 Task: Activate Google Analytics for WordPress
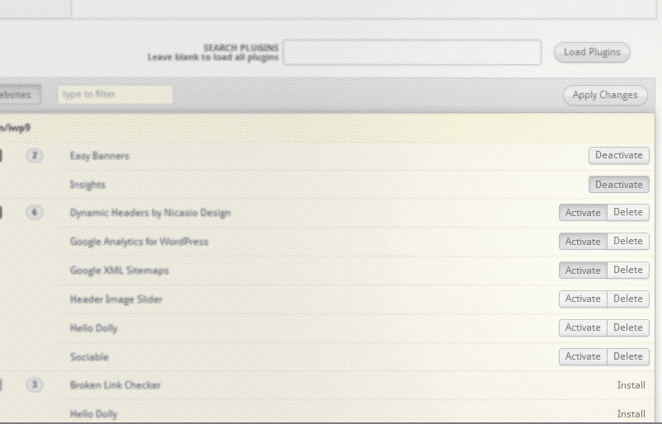(583, 241)
